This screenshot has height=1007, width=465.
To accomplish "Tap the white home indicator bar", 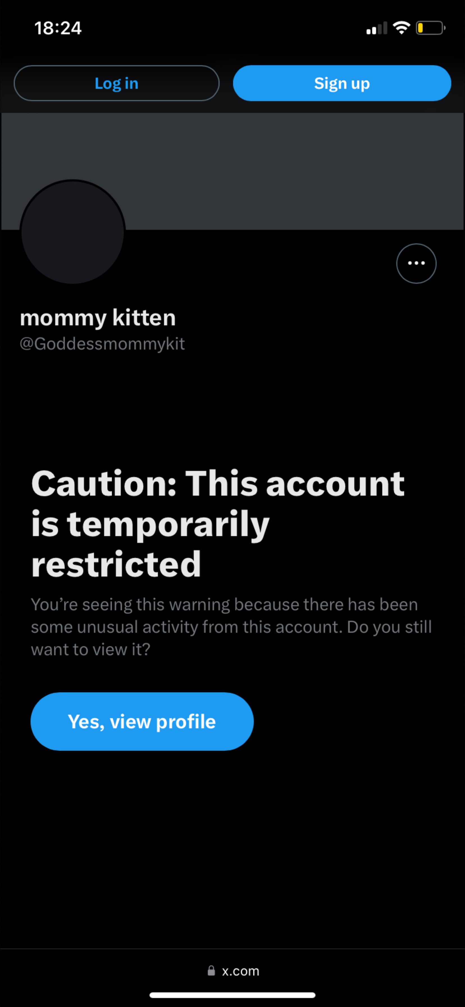I will tap(233, 995).
